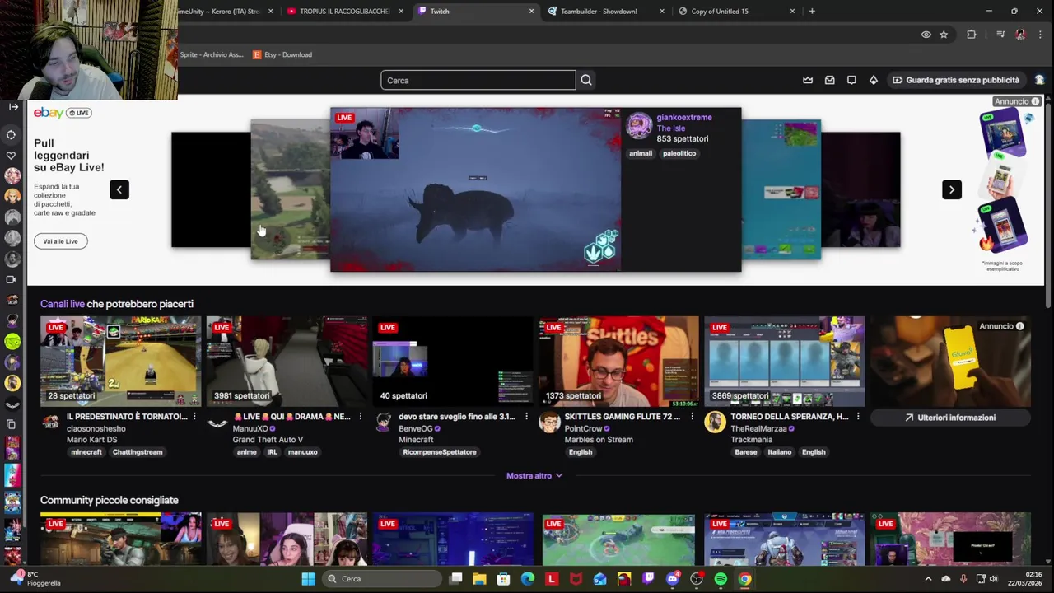Show next stream in carousel
This screenshot has width=1054, height=593.
(952, 189)
